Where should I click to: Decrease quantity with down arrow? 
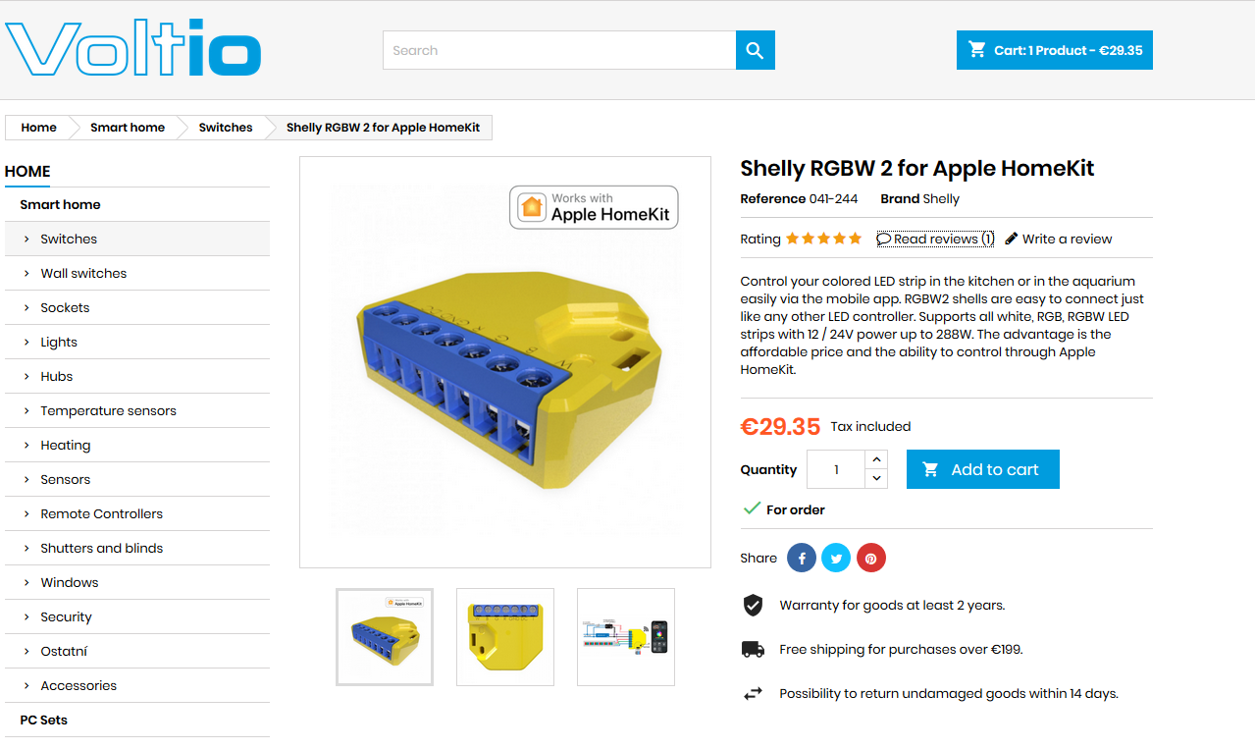tap(876, 479)
